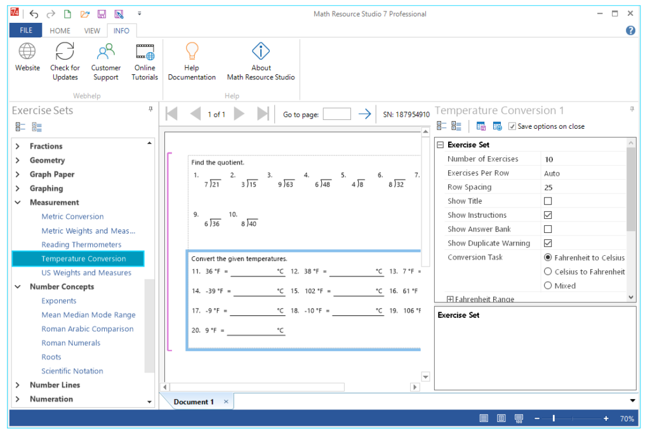Pin the Temperature Conversion 1 panel
Screen dimensions: 650x436
coord(632,109)
